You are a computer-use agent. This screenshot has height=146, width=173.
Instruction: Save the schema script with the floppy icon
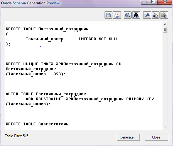click(108, 15)
